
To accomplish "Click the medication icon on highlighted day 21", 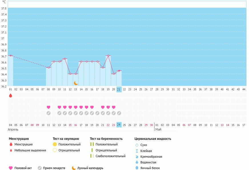I will coord(119,113).
